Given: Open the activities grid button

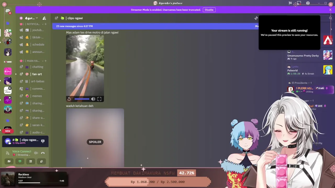Looking at the screenshot, I should coord(31,161).
